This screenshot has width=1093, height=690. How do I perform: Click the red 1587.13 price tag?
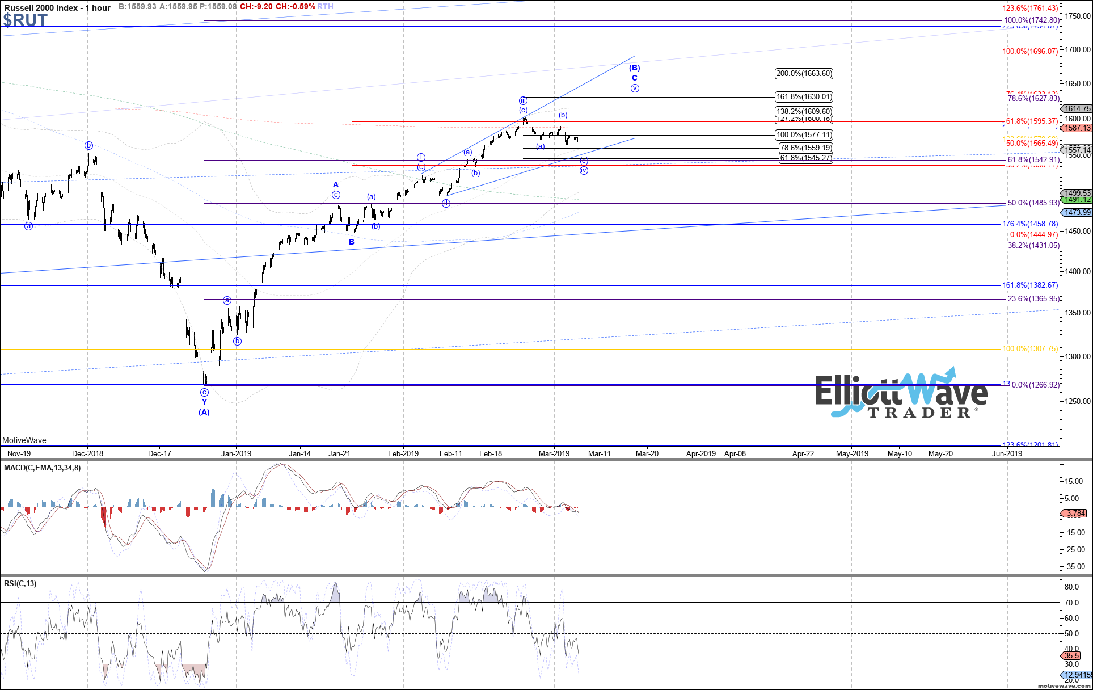coord(1077,128)
